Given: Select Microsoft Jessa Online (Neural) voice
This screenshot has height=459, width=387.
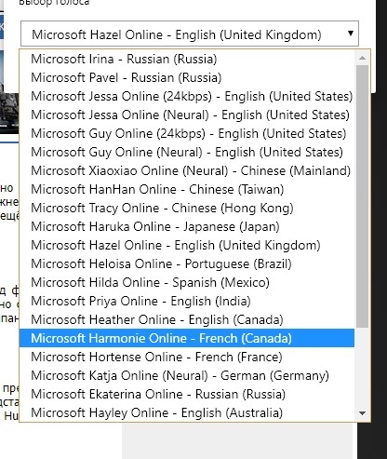Looking at the screenshot, I should (x=187, y=115).
